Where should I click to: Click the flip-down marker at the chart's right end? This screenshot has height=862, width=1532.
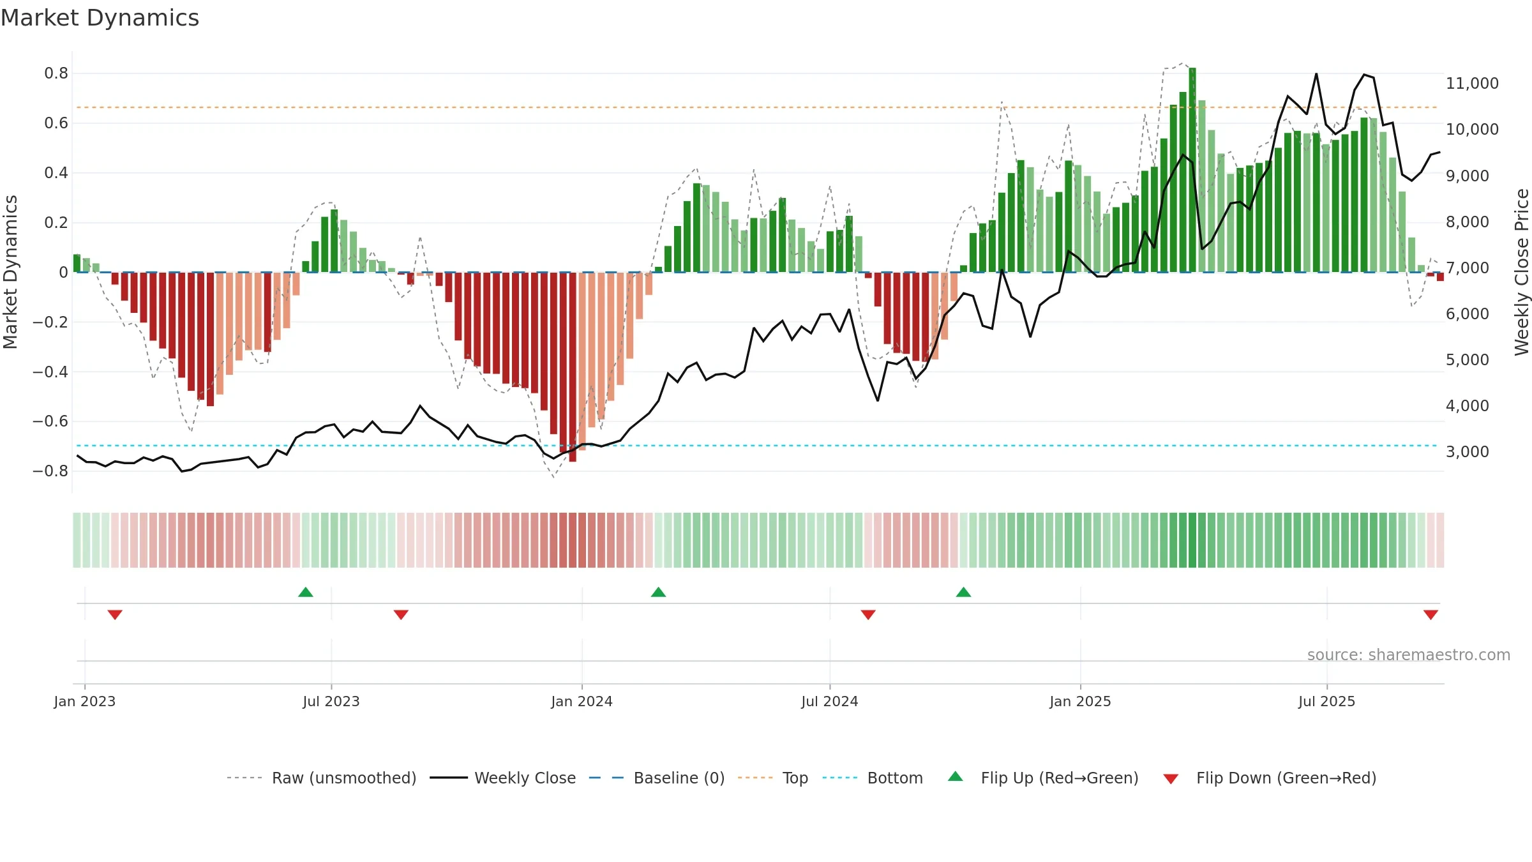click(1431, 614)
